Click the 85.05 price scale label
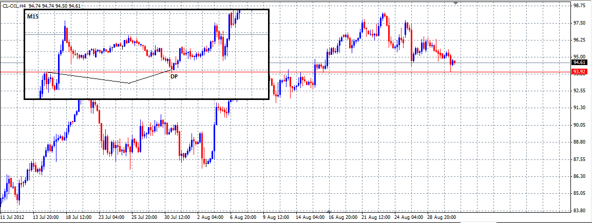The width and height of the screenshot is (592, 223). click(579, 193)
